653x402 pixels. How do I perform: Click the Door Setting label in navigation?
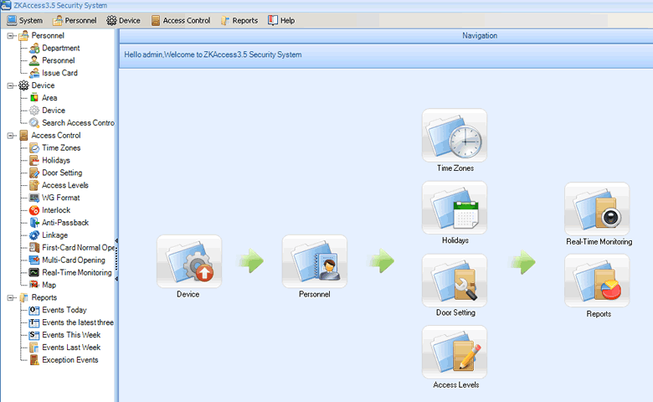click(455, 312)
